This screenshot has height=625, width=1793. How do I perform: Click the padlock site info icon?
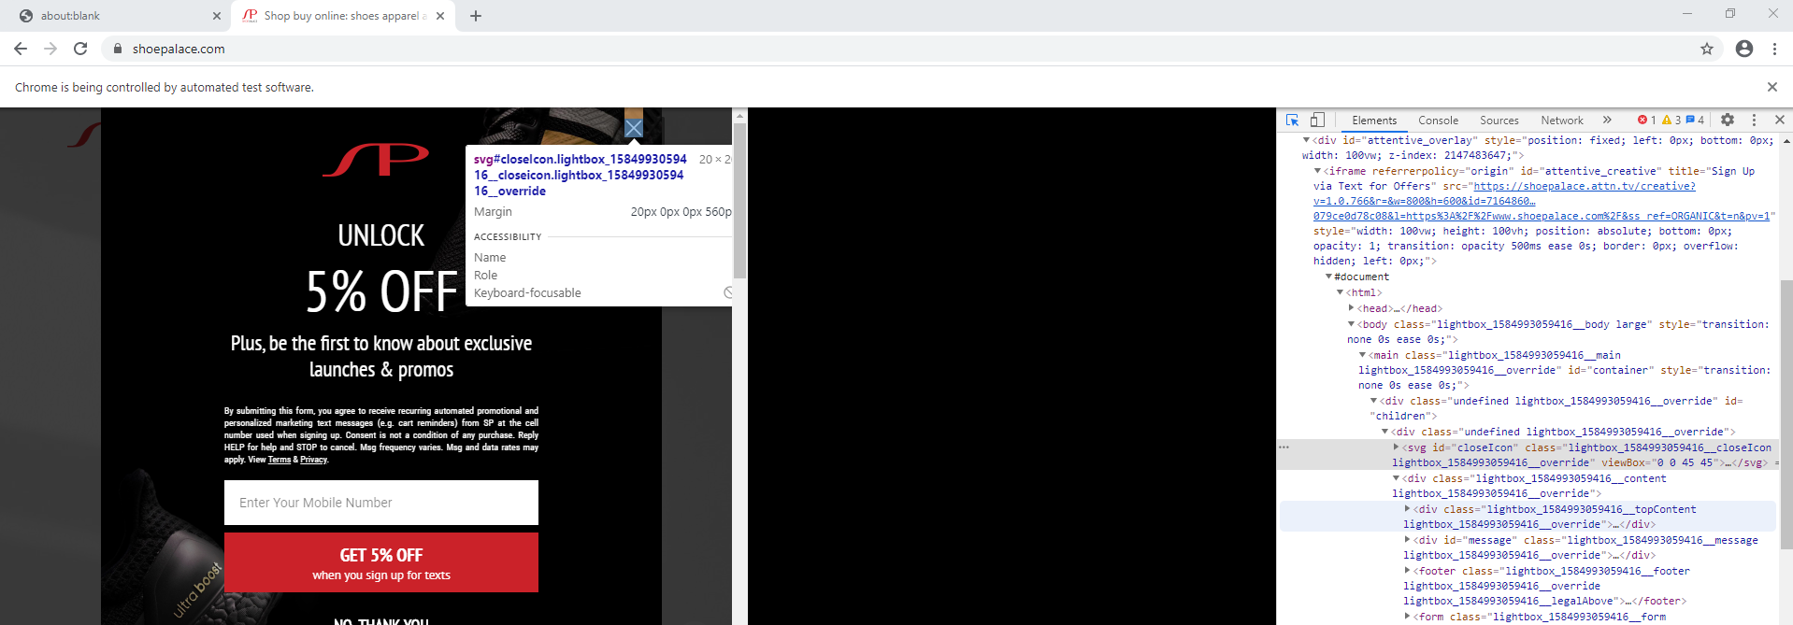tap(118, 49)
